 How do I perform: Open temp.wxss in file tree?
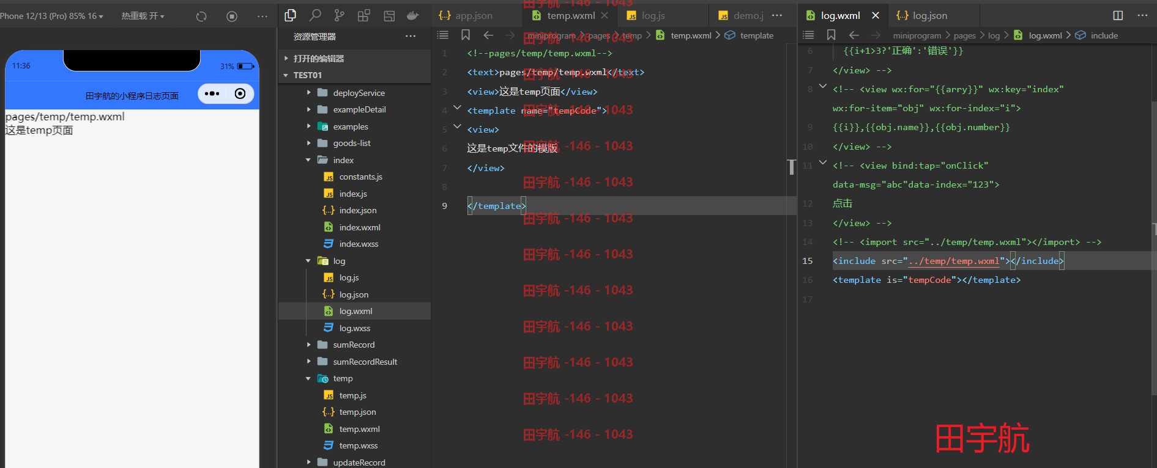tap(354, 445)
